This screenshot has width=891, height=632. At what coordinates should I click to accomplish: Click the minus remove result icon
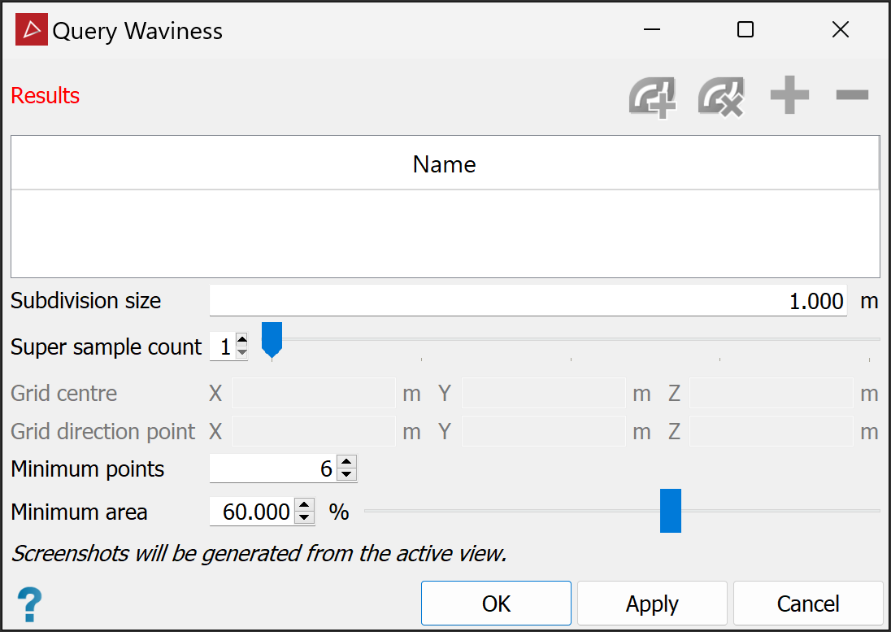(x=852, y=96)
